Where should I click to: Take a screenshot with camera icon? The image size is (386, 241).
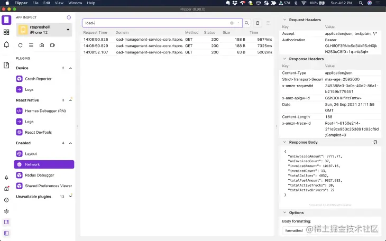click(42, 45)
